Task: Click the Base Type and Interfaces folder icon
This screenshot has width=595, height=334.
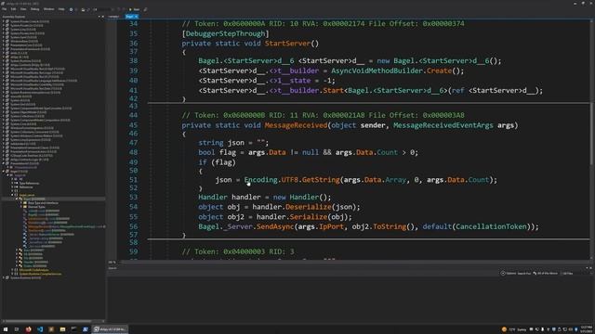Action: 25,203
